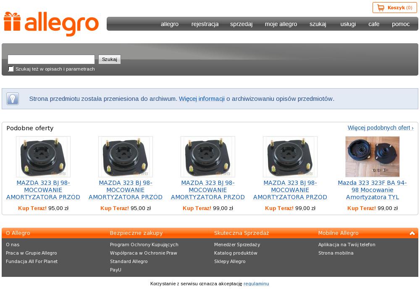Open Więcej podobnych ofert link
The image size is (420, 292).
(x=381, y=128)
